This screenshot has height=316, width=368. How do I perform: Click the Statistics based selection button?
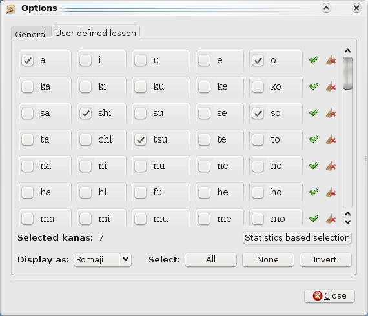pyautogui.click(x=297, y=238)
